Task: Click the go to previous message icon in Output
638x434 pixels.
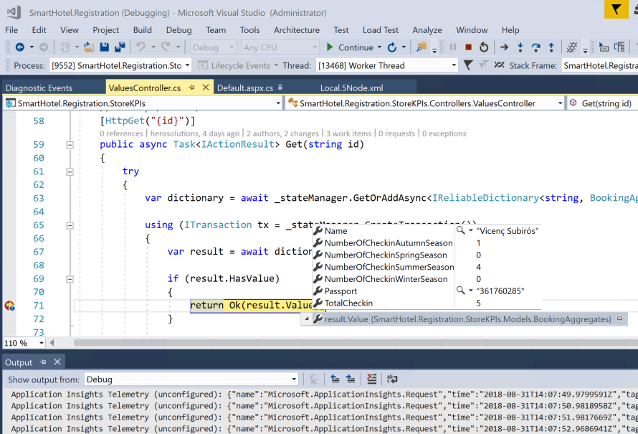Action: tap(335, 379)
